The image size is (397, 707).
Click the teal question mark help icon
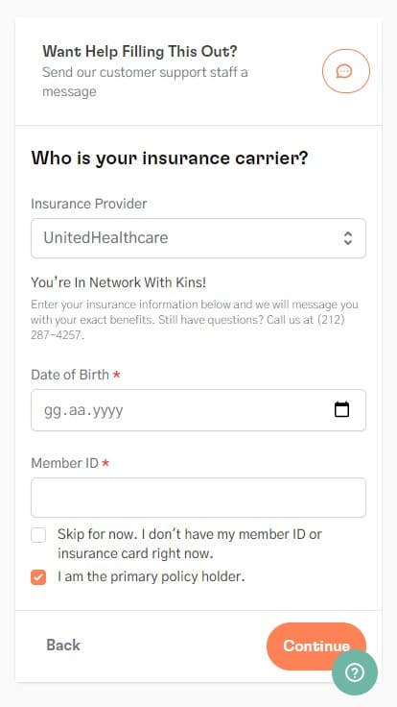point(355,672)
